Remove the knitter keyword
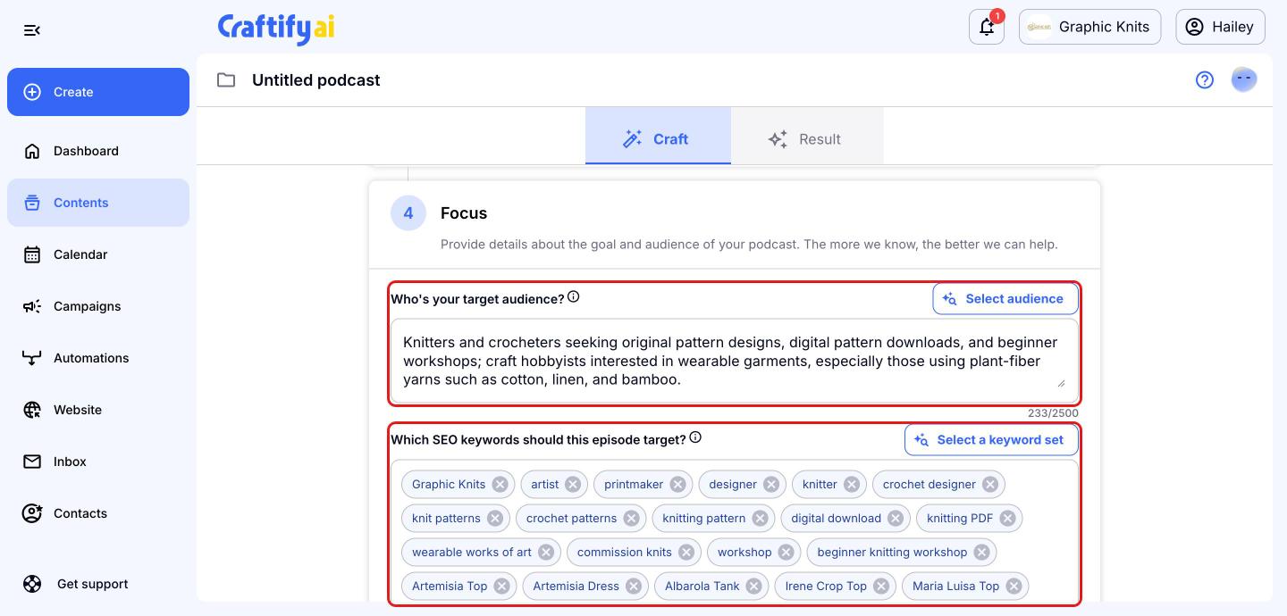Viewport: 1287px width, 616px height. coord(852,485)
